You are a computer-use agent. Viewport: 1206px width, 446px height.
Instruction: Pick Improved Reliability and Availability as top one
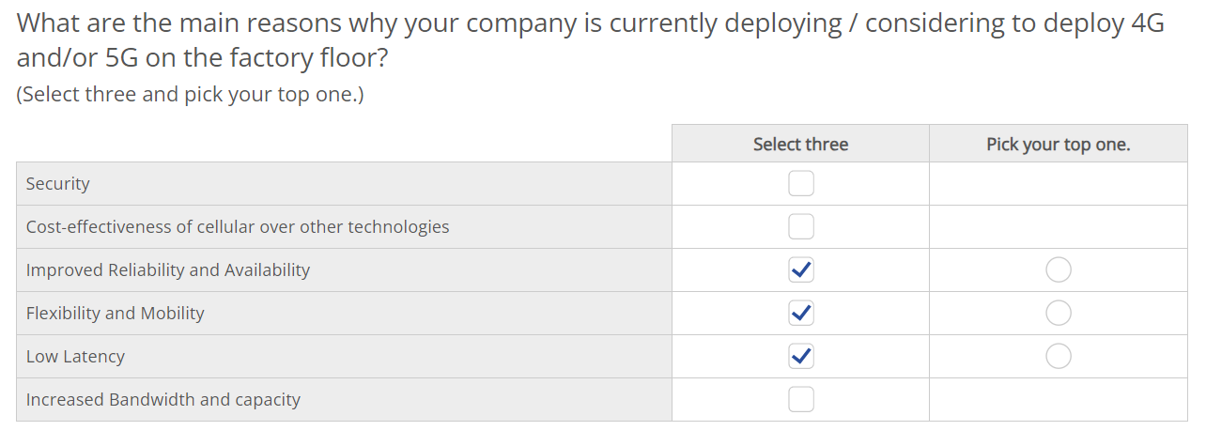coord(1059,270)
